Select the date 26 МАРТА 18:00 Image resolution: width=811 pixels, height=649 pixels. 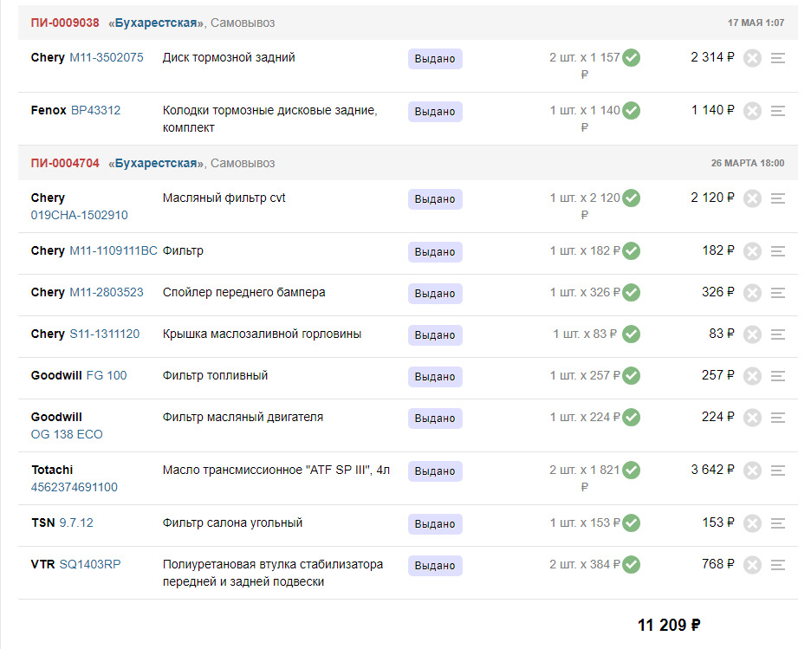(x=748, y=163)
